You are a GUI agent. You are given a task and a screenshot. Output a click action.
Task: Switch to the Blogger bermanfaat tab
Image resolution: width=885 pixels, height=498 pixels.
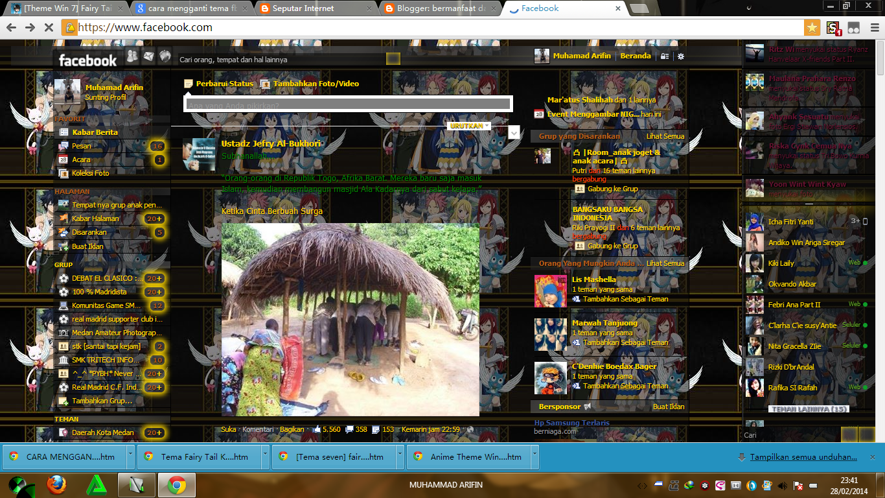click(x=438, y=8)
